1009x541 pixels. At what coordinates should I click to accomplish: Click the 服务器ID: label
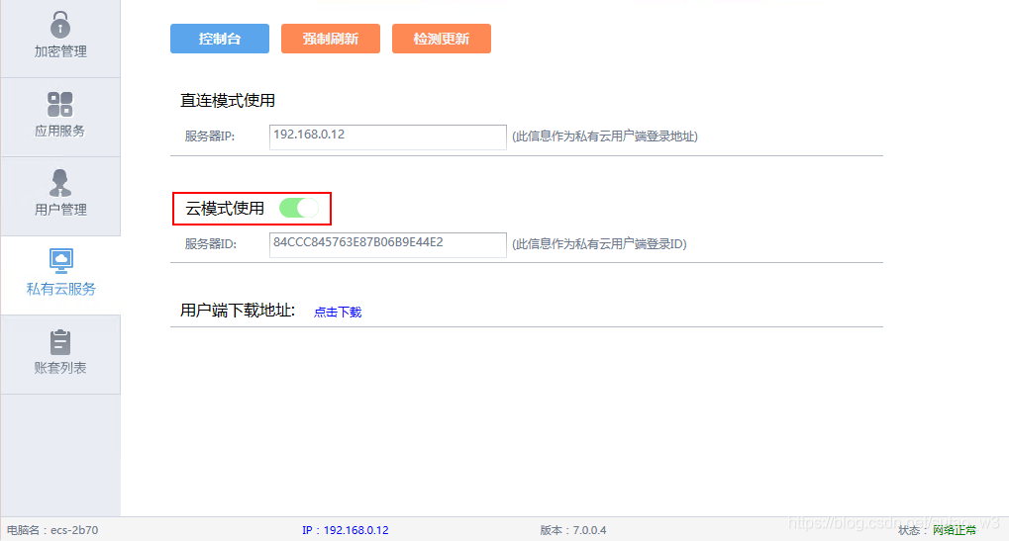point(211,244)
